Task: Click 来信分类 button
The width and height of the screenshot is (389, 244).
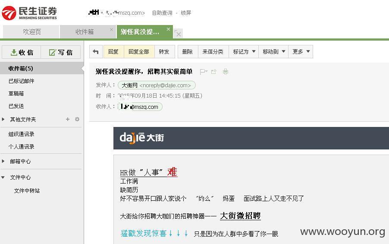Action: tap(213, 52)
